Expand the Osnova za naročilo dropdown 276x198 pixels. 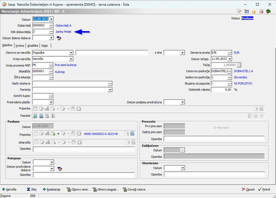(x=71, y=53)
